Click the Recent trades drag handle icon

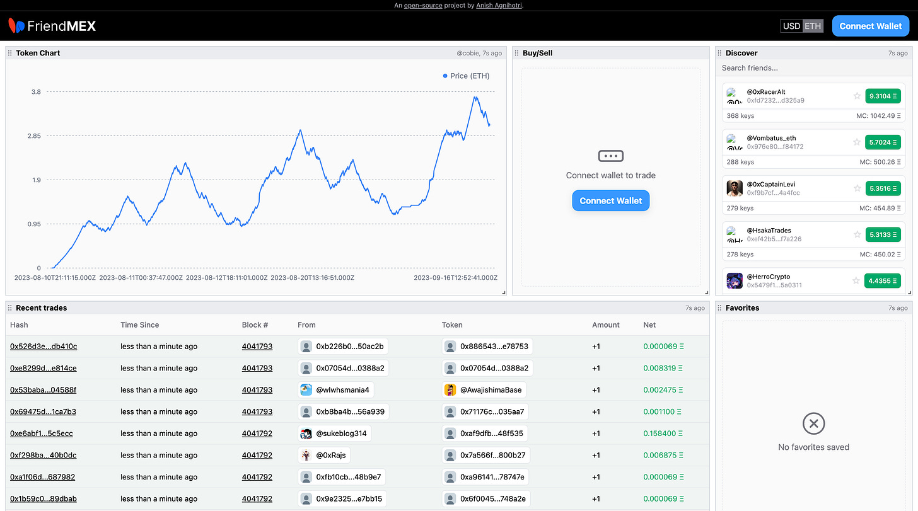point(10,307)
